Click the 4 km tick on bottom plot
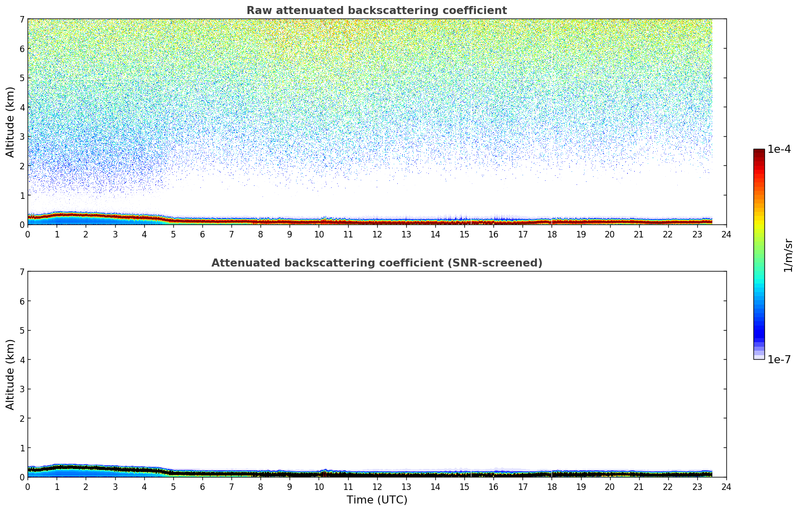799x511 pixels. tap(22, 360)
